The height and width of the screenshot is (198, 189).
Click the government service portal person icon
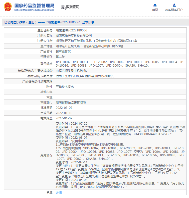point(174,5)
